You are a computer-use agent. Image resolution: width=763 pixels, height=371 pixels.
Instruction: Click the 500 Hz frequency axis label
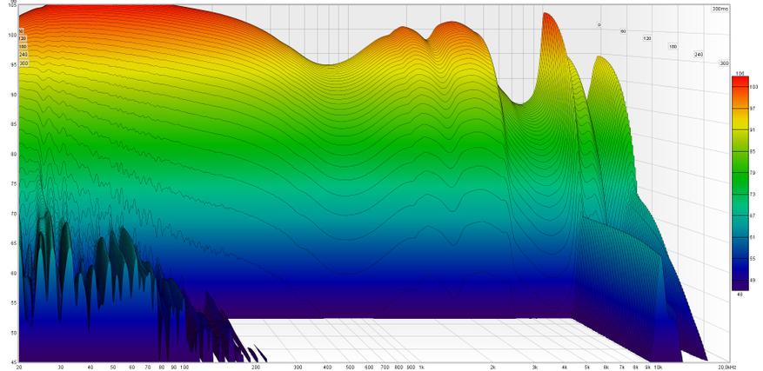(x=351, y=366)
